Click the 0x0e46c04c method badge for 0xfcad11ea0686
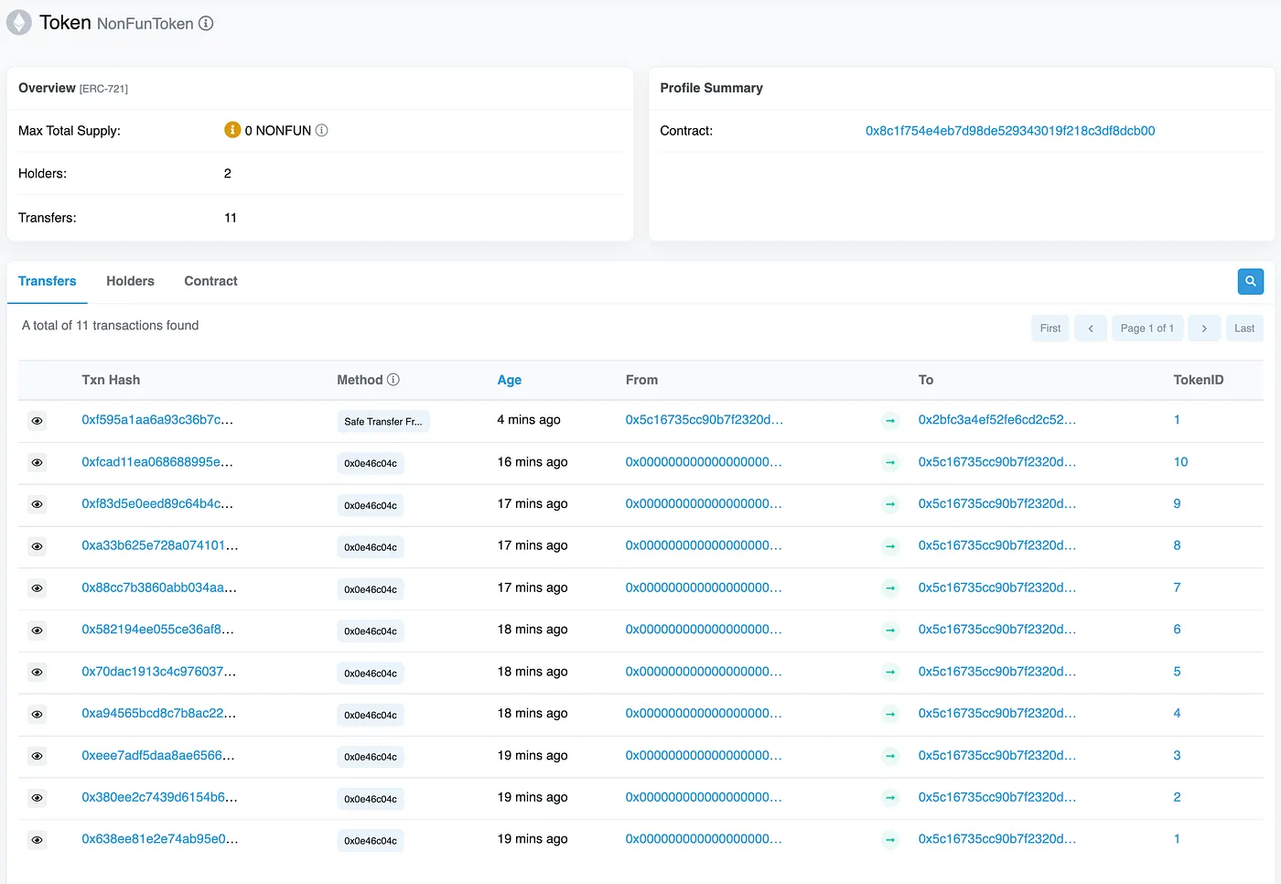 pyautogui.click(x=371, y=464)
